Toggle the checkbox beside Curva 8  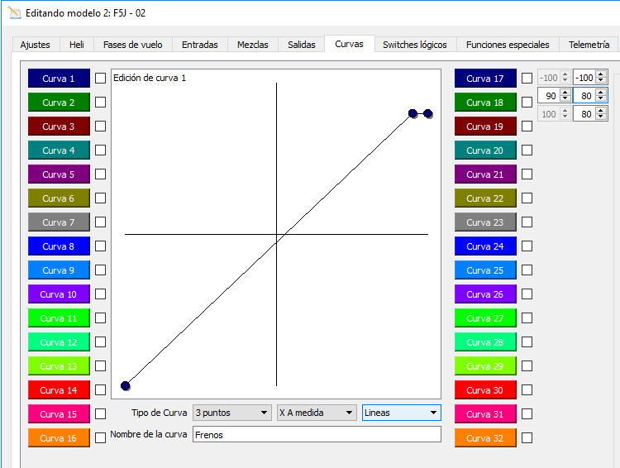click(x=100, y=246)
